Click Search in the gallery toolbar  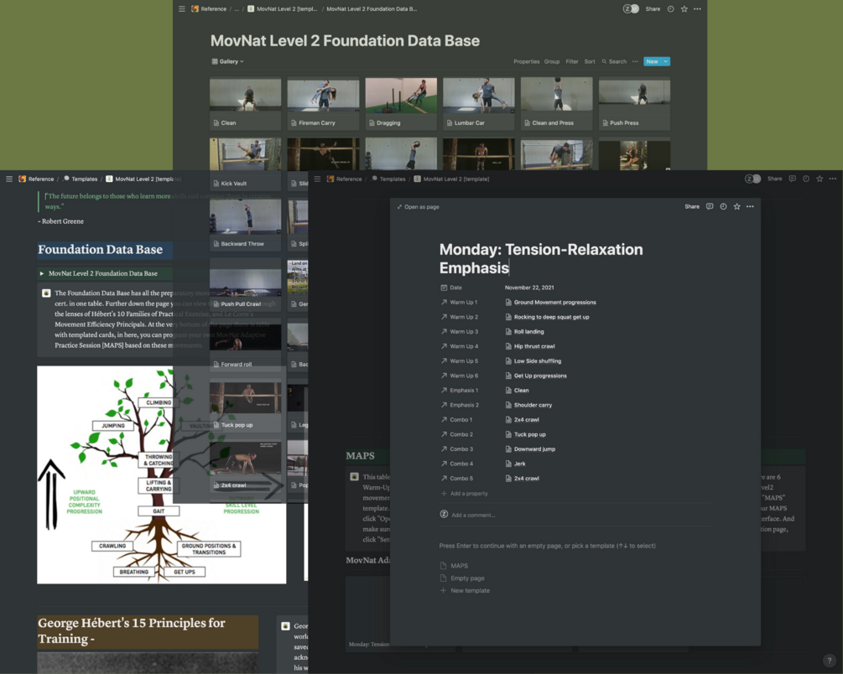point(614,61)
